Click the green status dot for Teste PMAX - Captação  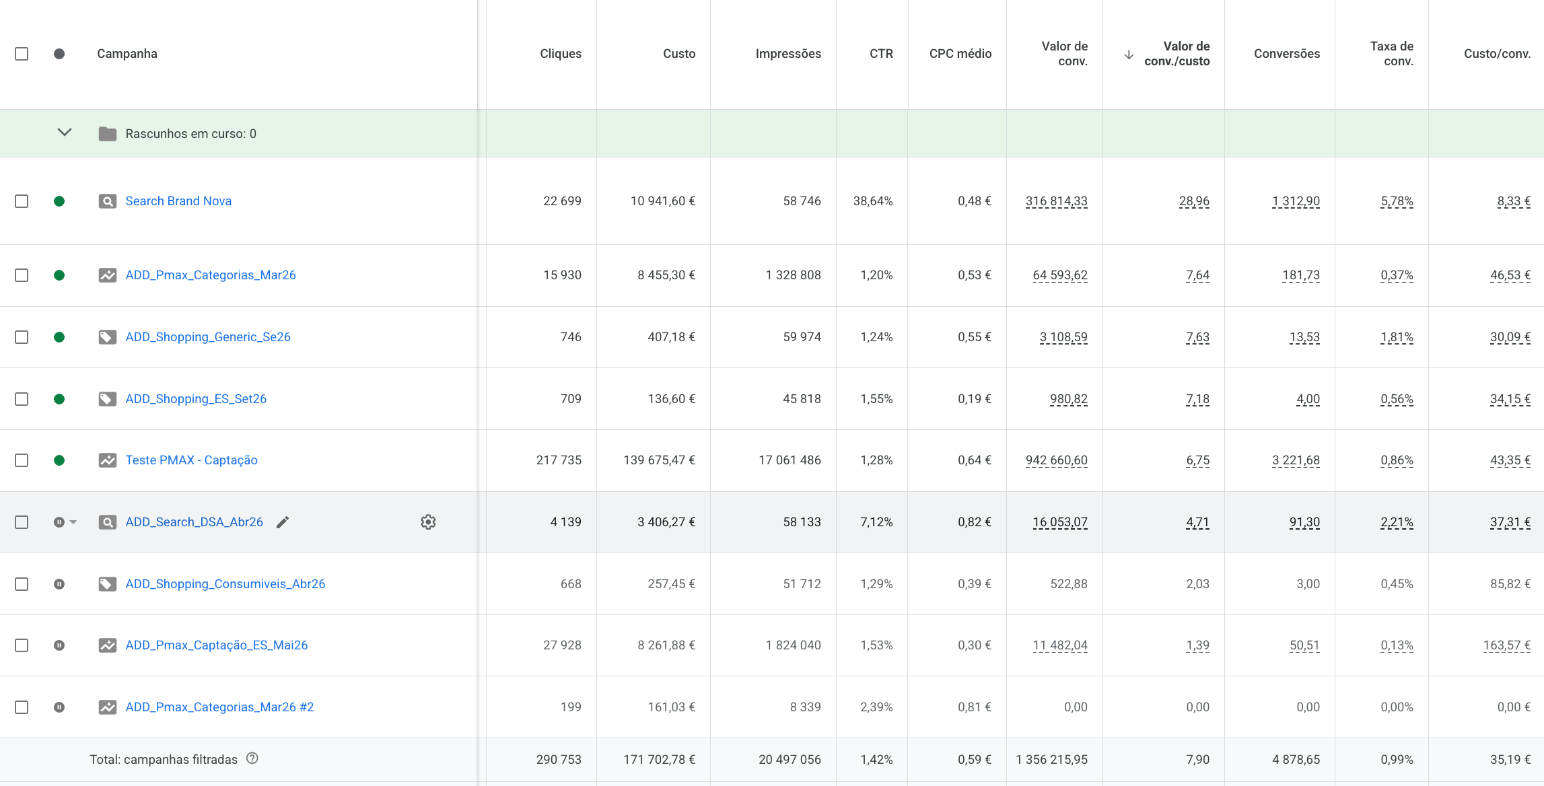click(x=59, y=460)
